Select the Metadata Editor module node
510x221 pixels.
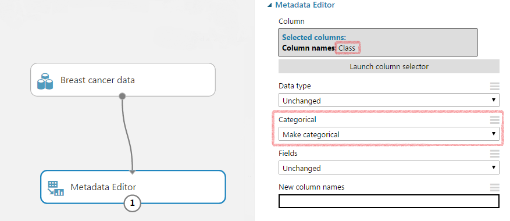coord(133,187)
